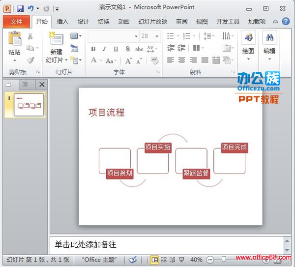Switch to the 设计 ribbon tab
The width and height of the screenshot is (295, 267).
tap(83, 22)
